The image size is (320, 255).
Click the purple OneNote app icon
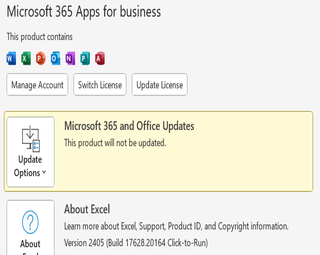tap(70, 59)
